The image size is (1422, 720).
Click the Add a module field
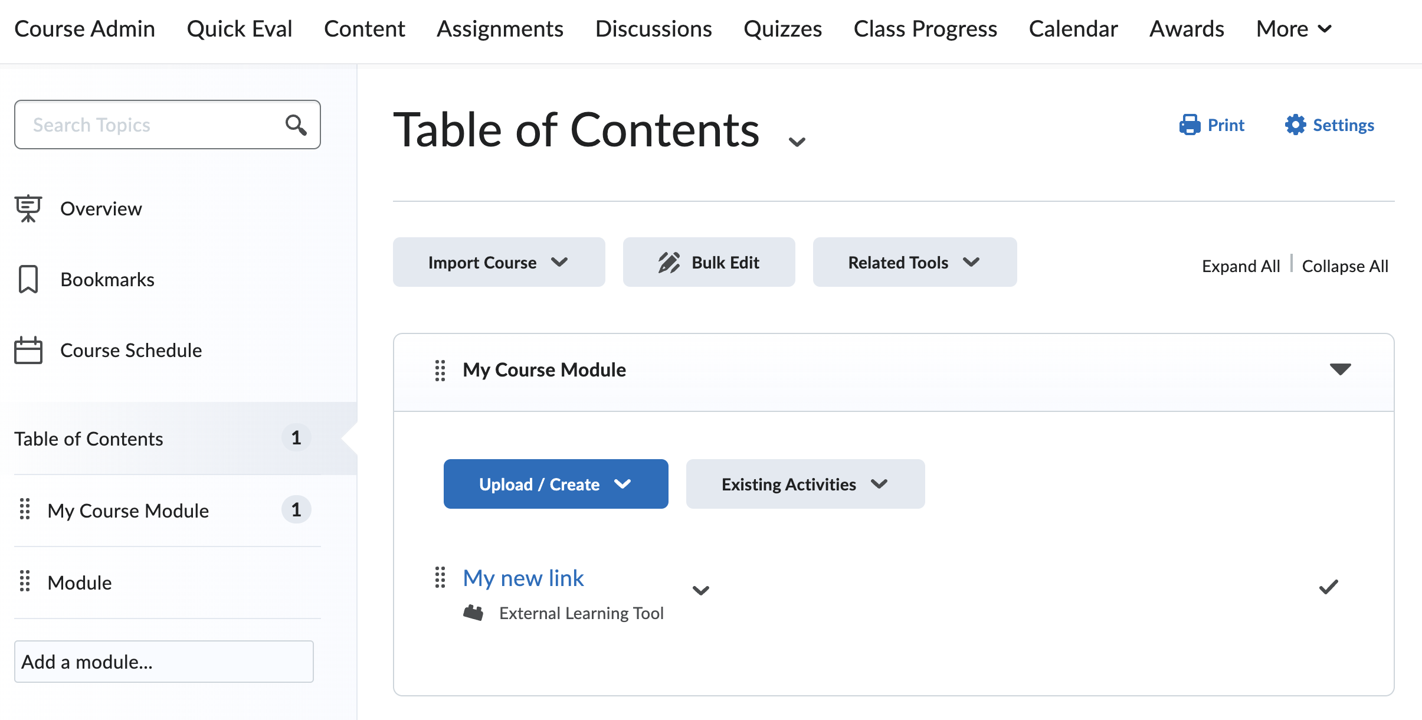coord(164,662)
